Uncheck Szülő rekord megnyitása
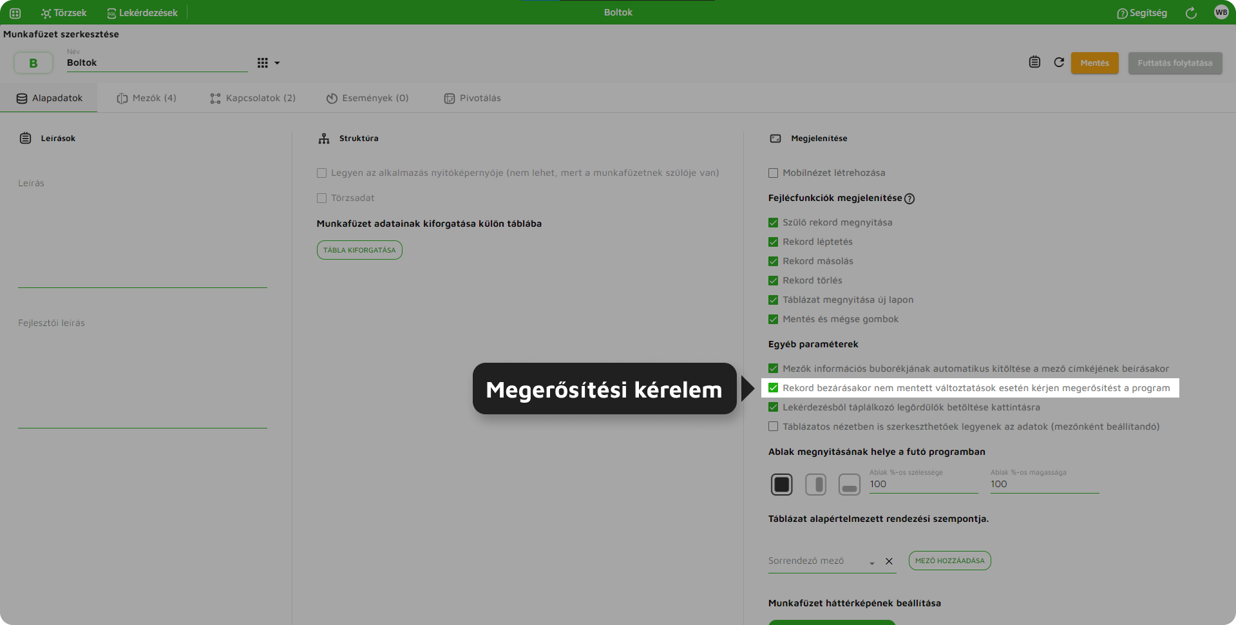This screenshot has width=1236, height=625. pyautogui.click(x=773, y=222)
